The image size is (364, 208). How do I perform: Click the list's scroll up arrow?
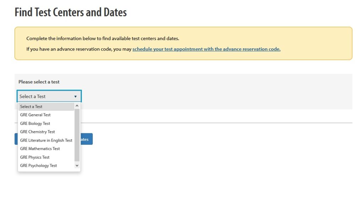(x=77, y=106)
